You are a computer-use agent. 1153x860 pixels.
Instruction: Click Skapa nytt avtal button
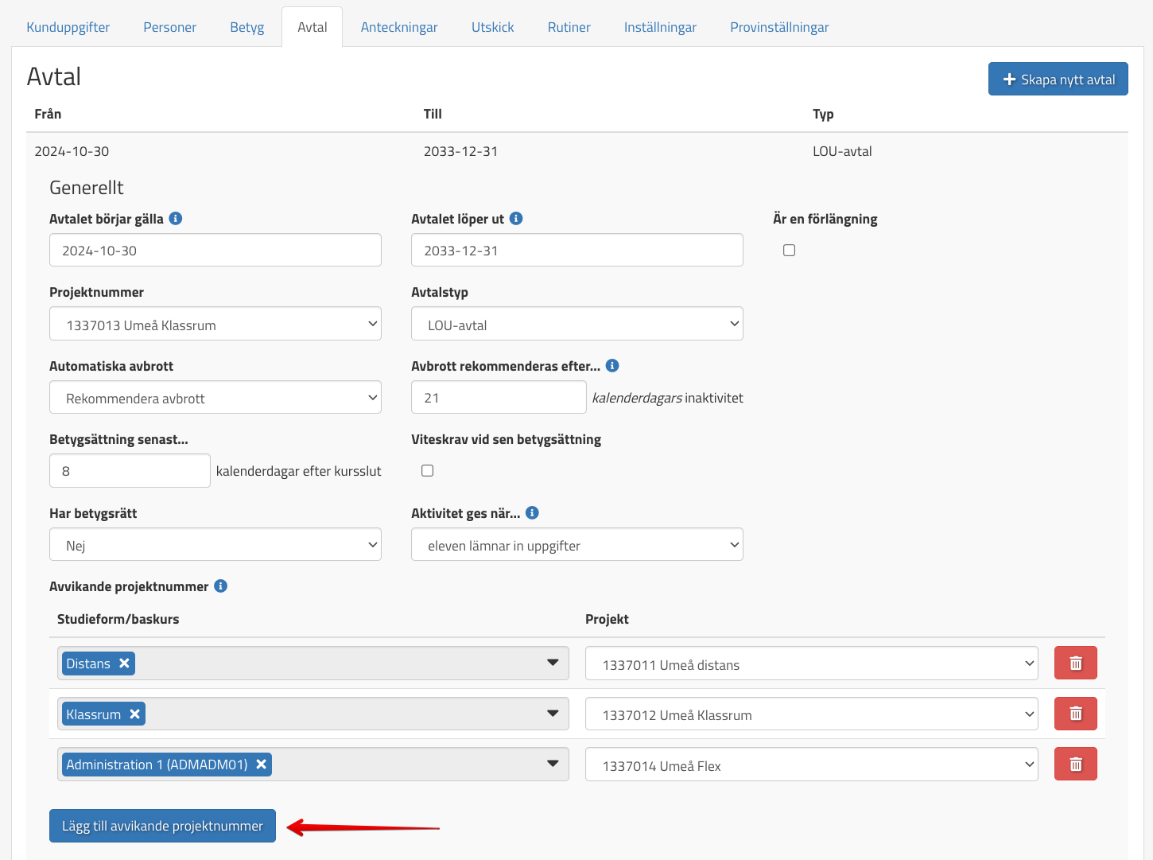(x=1058, y=80)
